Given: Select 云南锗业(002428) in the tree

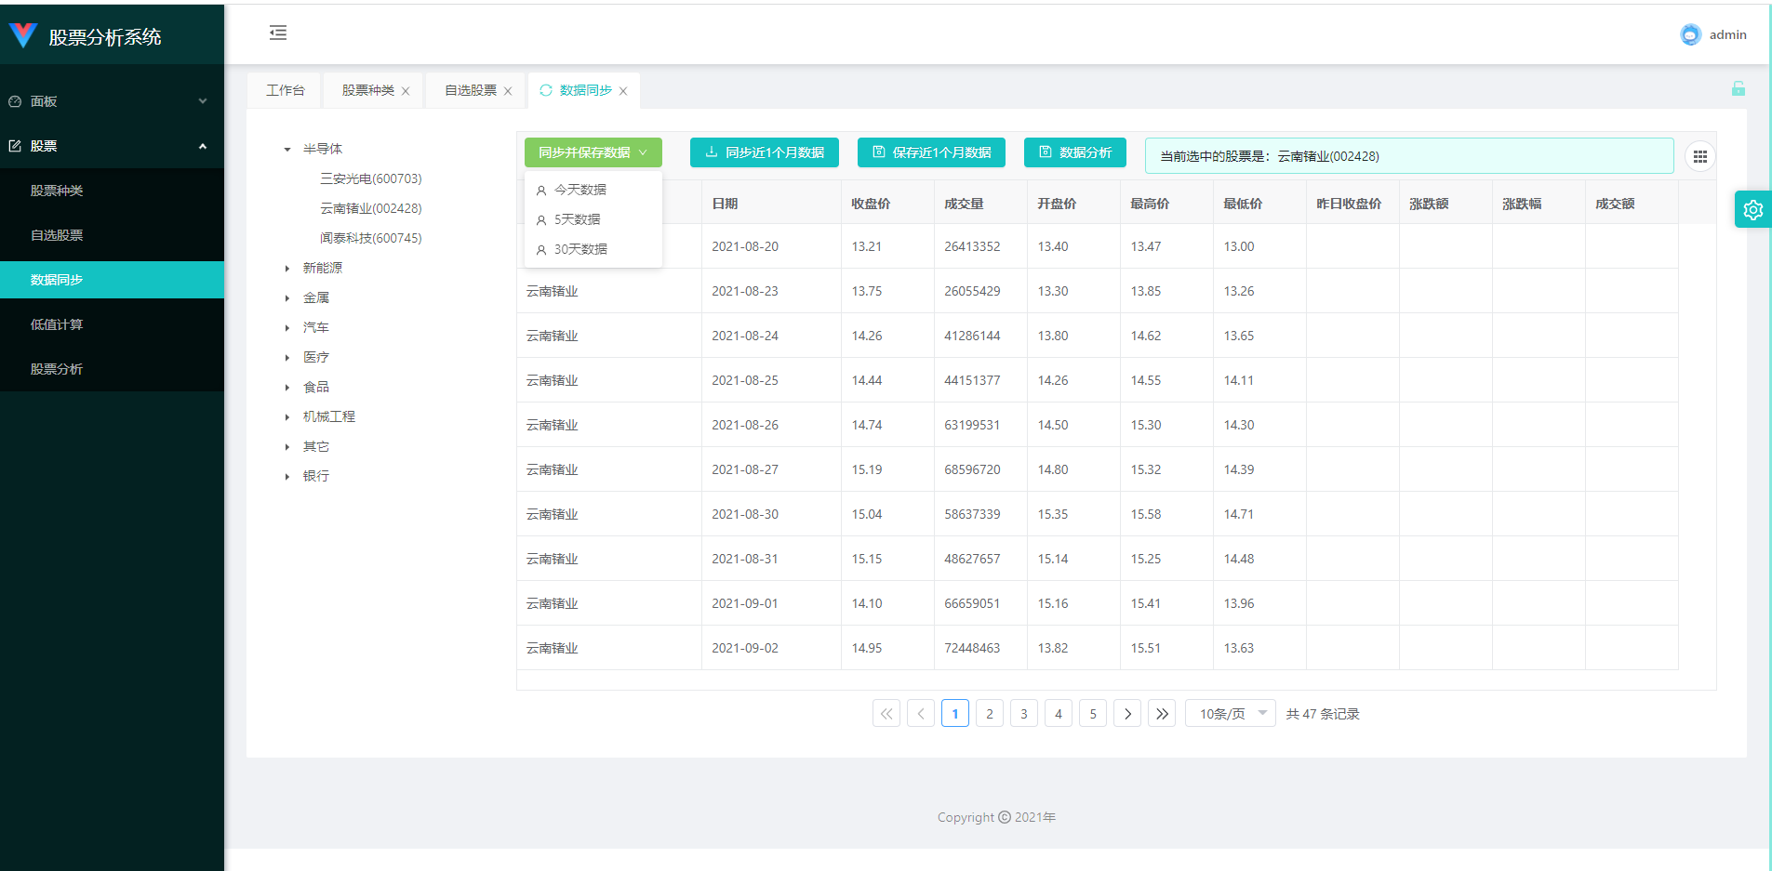Looking at the screenshot, I should coord(371,208).
